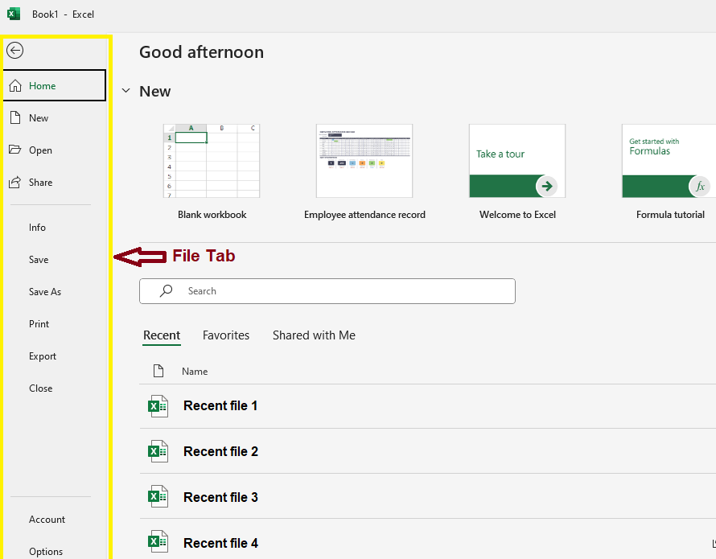Click Excel file icon for Recent file 1
This screenshot has height=559, width=716.
click(158, 406)
